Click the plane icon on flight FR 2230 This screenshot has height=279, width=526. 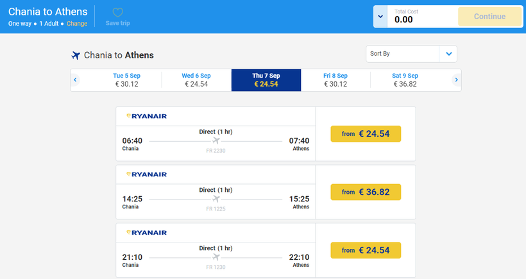tap(216, 141)
